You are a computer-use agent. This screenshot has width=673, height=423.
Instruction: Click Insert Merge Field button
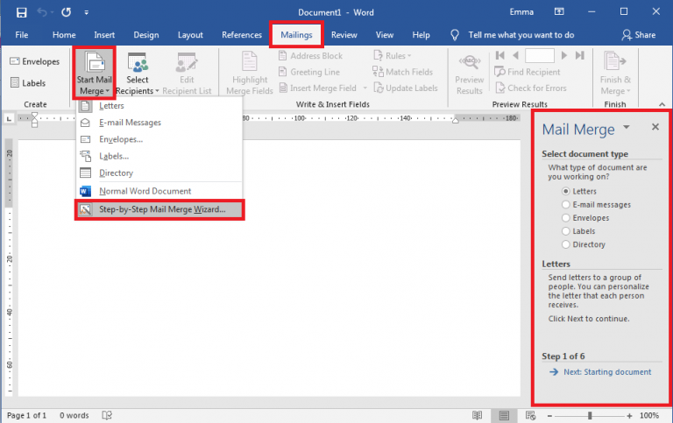[318, 88]
